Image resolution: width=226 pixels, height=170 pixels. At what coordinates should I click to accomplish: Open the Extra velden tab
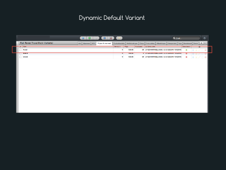150,43
